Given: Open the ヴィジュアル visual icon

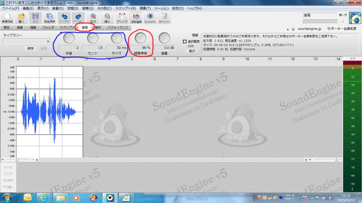Looking at the screenshot, I should (150, 18).
